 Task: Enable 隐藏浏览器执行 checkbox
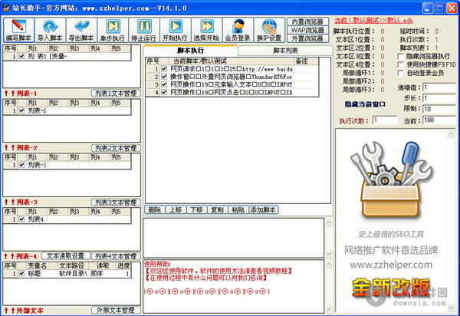tap(400, 56)
